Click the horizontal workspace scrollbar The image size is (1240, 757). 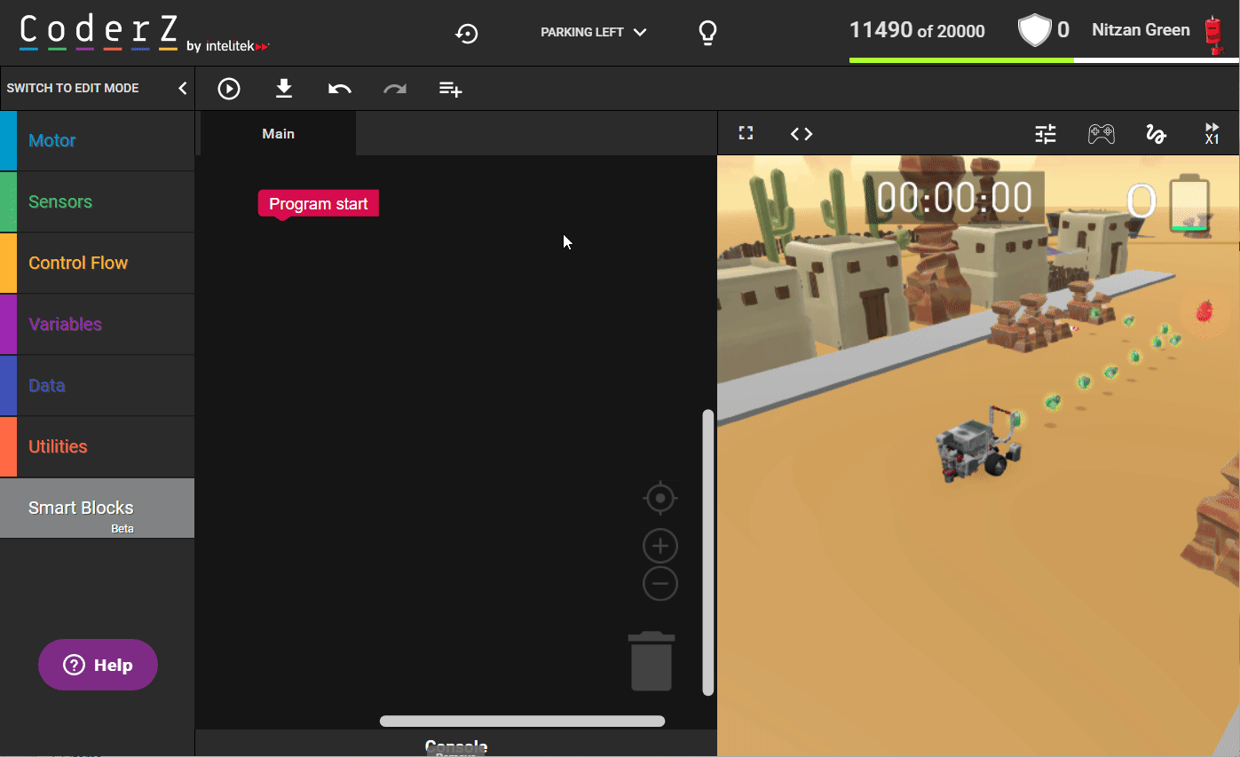click(522, 722)
